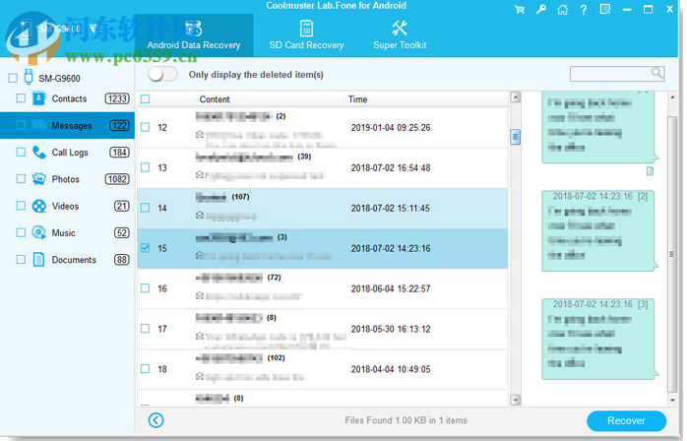Select message row 12 checkbox
Image resolution: width=687 pixels, height=441 pixels.
coord(145,127)
